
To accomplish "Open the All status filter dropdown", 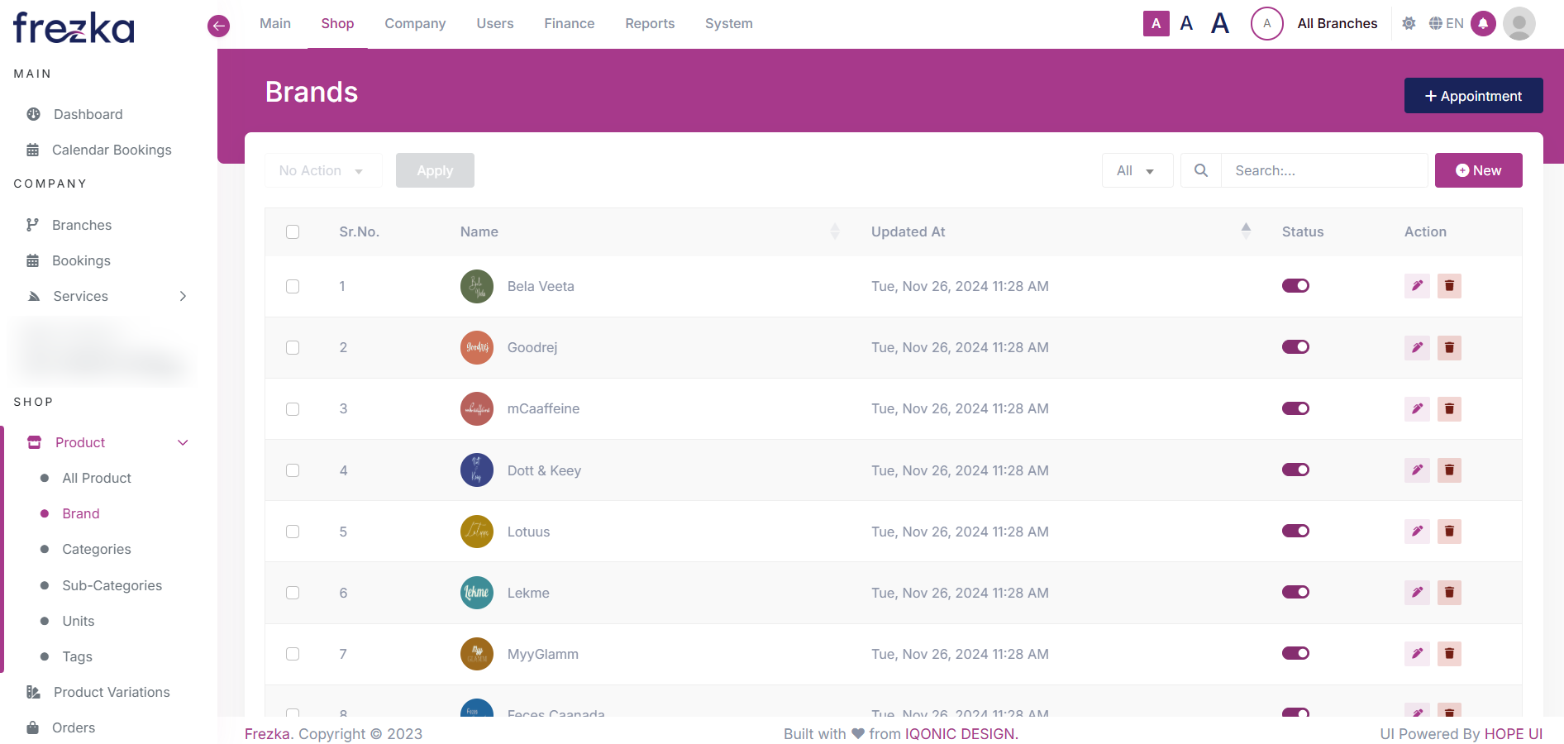I will pyautogui.click(x=1137, y=170).
